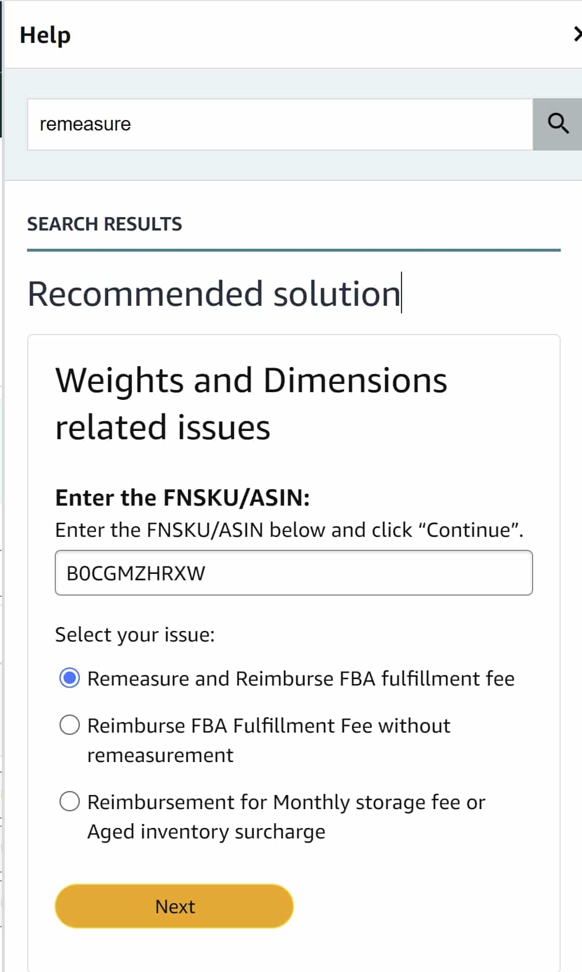Collapse the Help panel with the chevron
The height and width of the screenshot is (972, 582).
pos(577,34)
